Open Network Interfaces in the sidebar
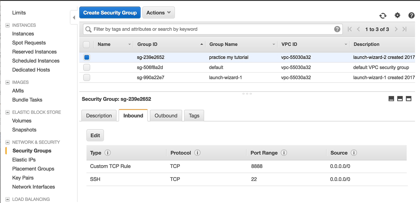 pos(34,187)
